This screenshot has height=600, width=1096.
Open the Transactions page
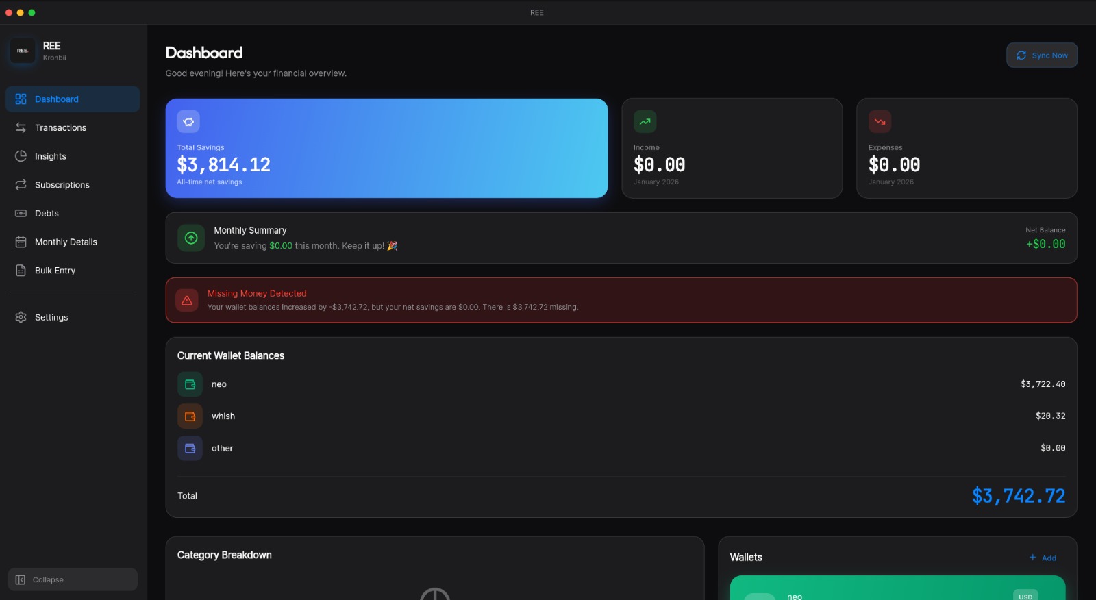pyautogui.click(x=73, y=128)
